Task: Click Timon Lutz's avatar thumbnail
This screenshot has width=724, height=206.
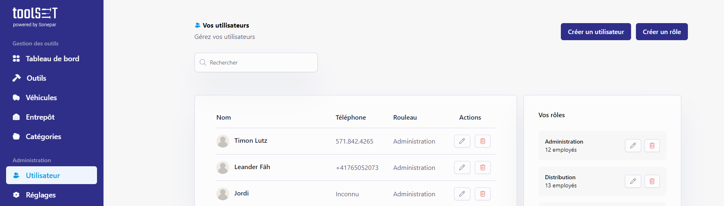Action: (223, 141)
